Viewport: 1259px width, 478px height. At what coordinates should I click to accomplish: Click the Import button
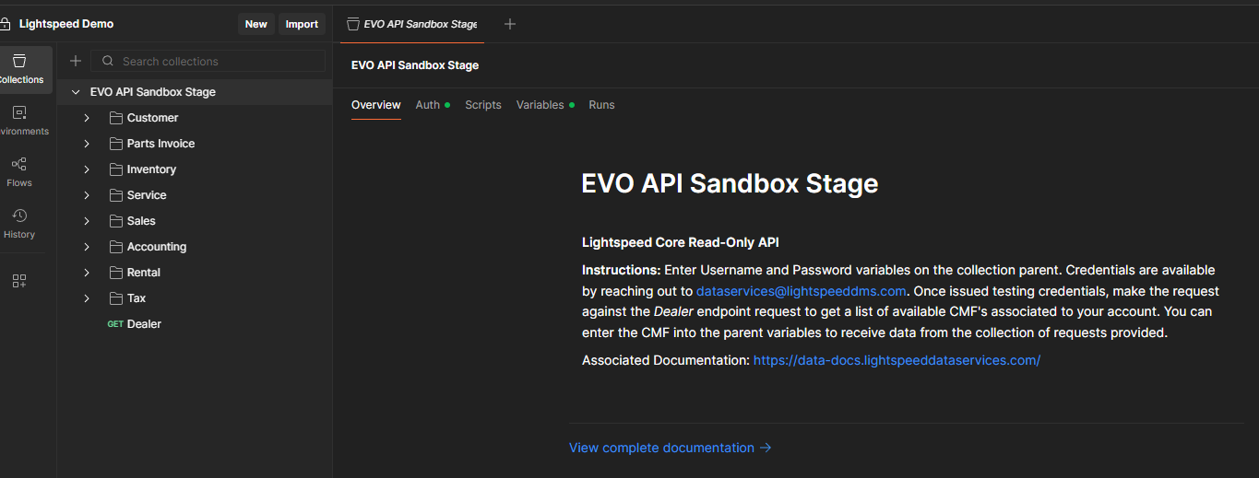[302, 24]
